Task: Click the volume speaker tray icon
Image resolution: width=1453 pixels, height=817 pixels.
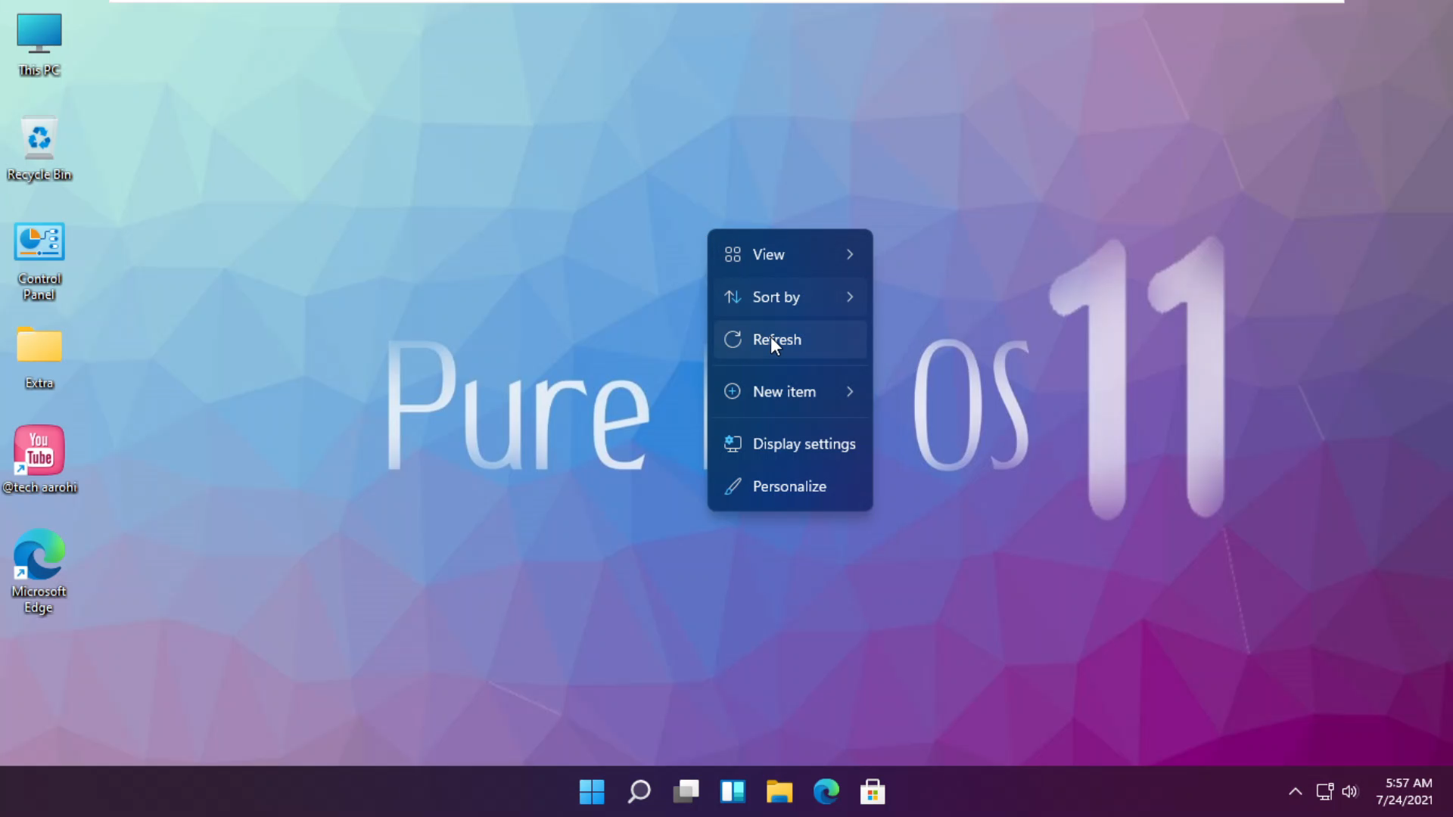Action: point(1350,792)
